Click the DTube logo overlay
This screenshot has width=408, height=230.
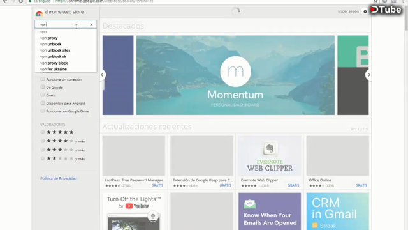click(x=386, y=10)
